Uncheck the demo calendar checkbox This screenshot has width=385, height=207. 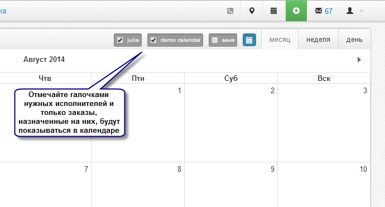coord(153,40)
